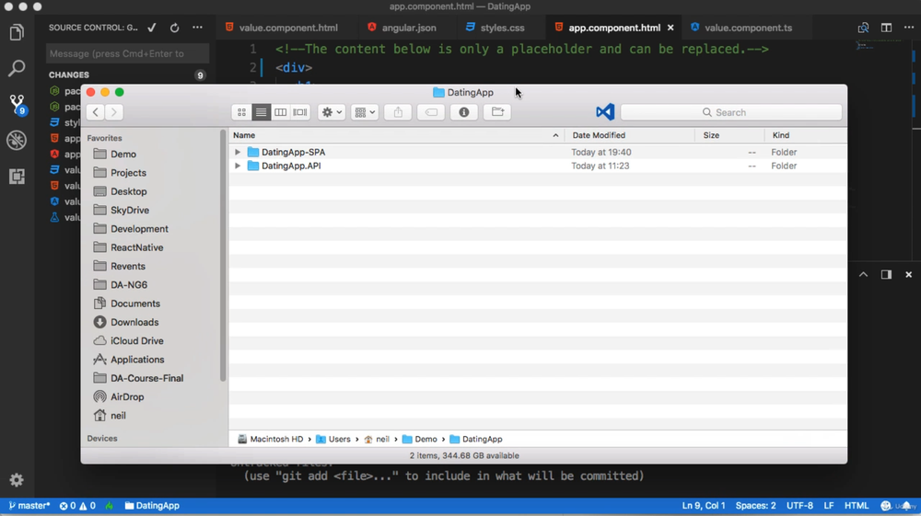The image size is (921, 516).
Task: Open Downloads in Finder sidebar
Action: click(134, 322)
